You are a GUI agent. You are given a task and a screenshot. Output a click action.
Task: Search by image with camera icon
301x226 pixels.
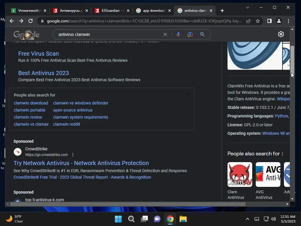click(x=190, y=34)
